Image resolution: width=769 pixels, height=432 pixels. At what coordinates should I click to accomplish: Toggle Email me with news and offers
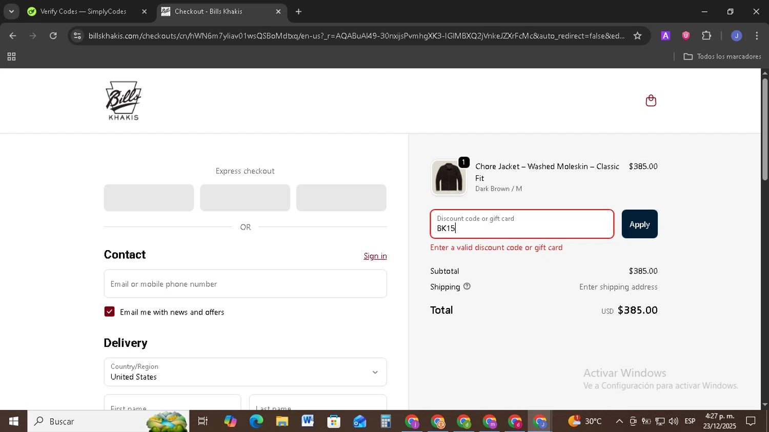109,312
